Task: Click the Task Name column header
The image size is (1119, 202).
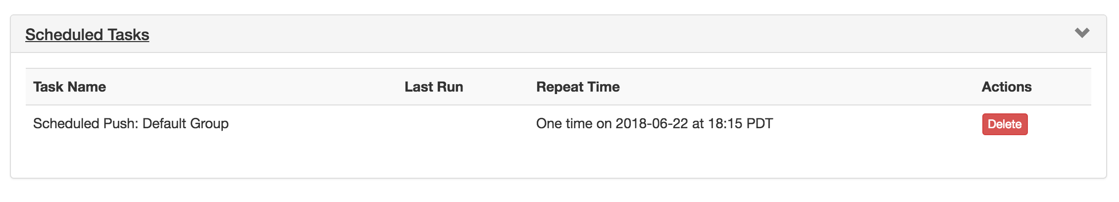Action: click(x=69, y=87)
